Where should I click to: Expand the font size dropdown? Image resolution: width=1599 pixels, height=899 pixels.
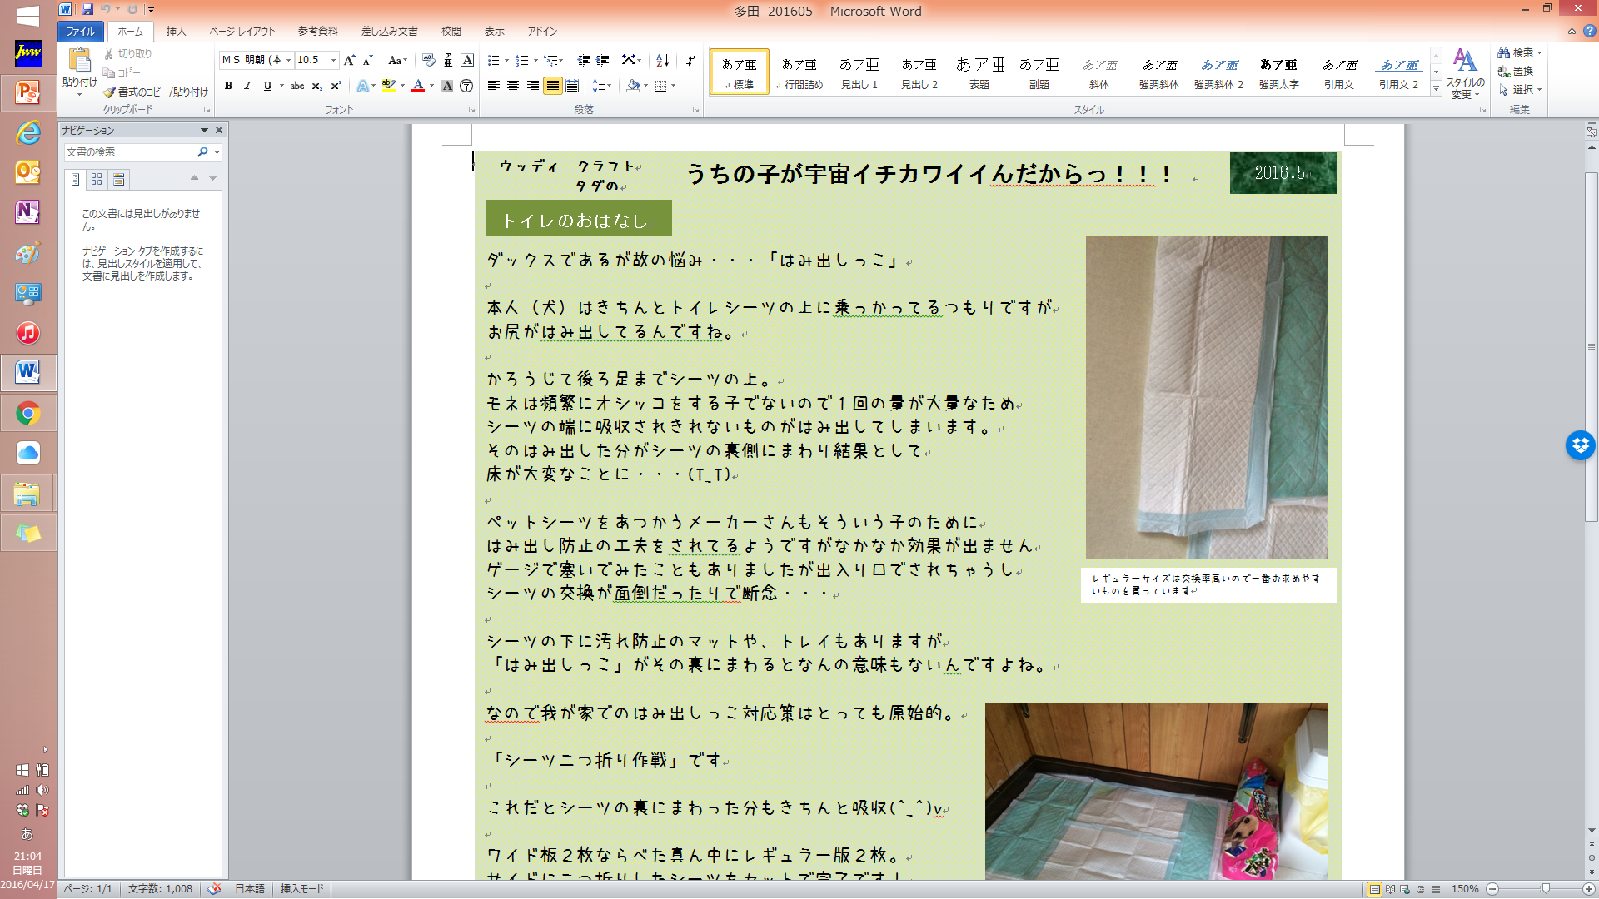[333, 60]
